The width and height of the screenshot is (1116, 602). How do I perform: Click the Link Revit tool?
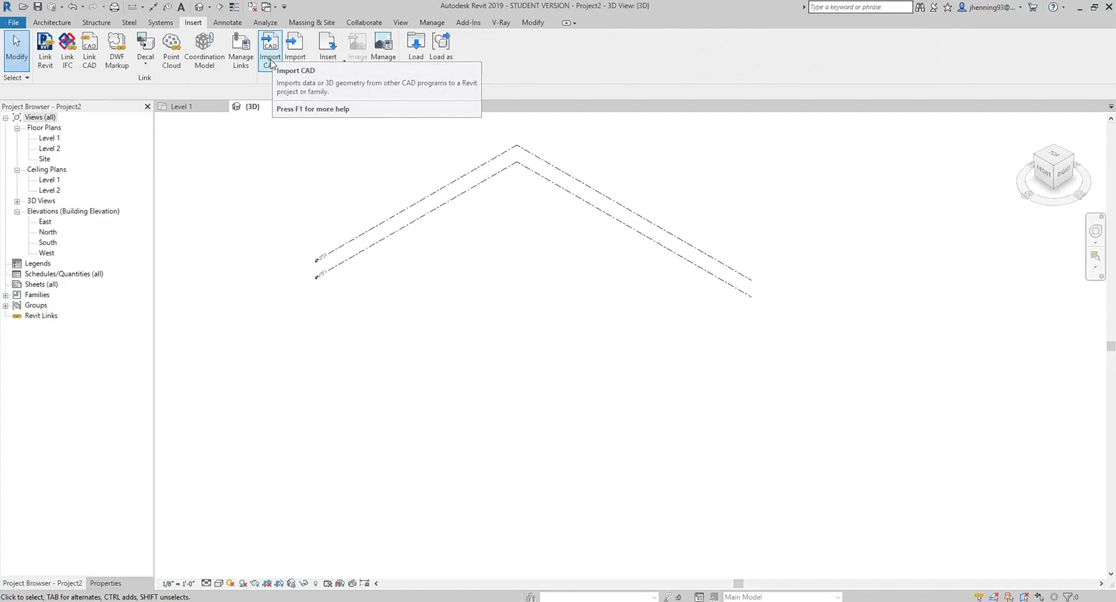click(x=45, y=50)
